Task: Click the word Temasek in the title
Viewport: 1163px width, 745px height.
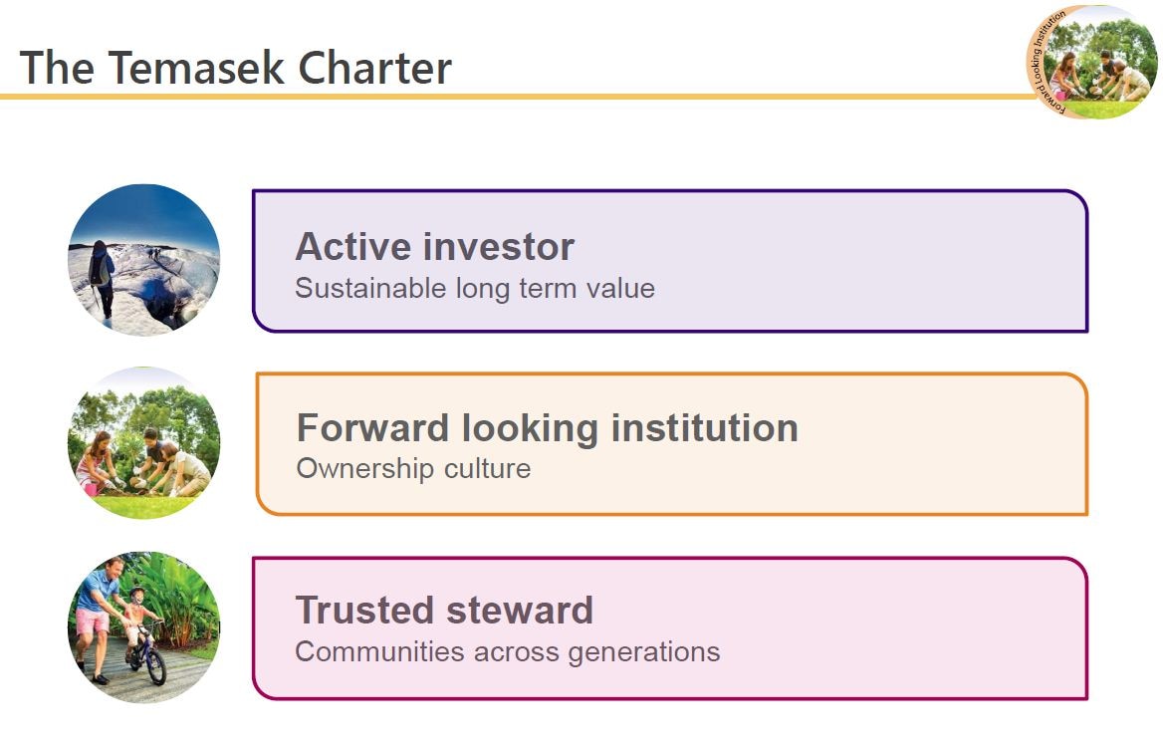Action: [x=196, y=68]
